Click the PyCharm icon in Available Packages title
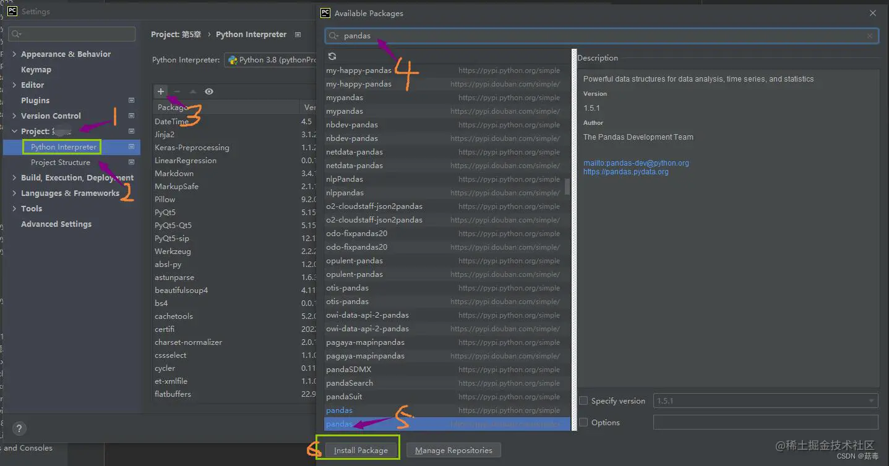 pos(325,12)
